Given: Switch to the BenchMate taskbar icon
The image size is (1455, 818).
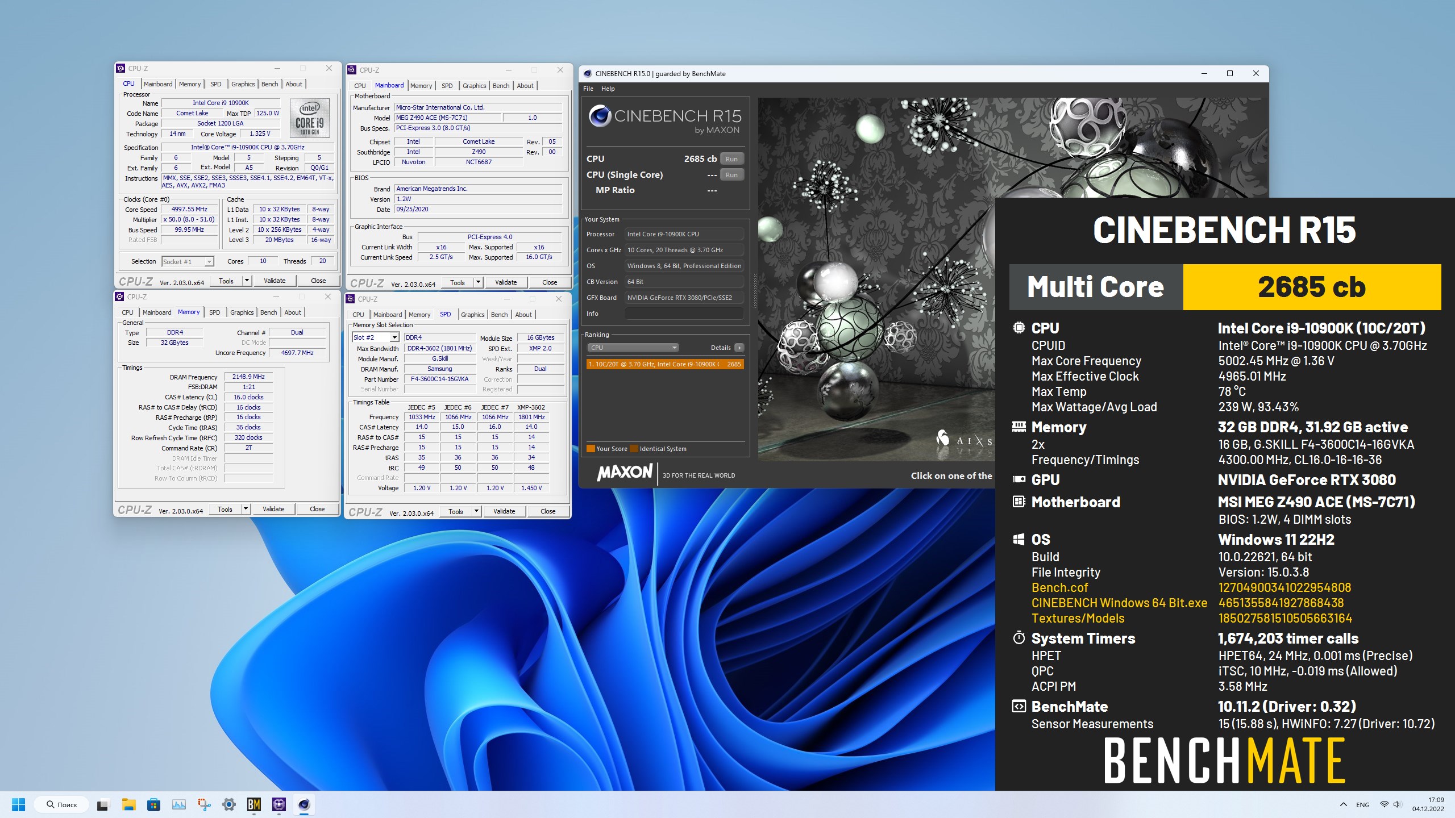Looking at the screenshot, I should (254, 804).
